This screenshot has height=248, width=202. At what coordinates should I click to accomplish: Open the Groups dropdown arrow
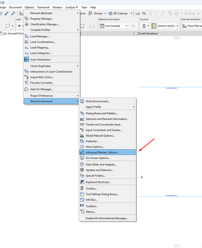click(105, 14)
